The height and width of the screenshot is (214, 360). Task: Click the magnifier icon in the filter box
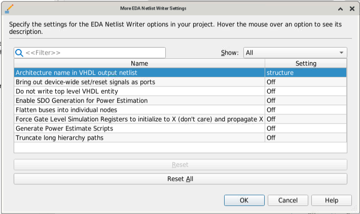point(19,53)
